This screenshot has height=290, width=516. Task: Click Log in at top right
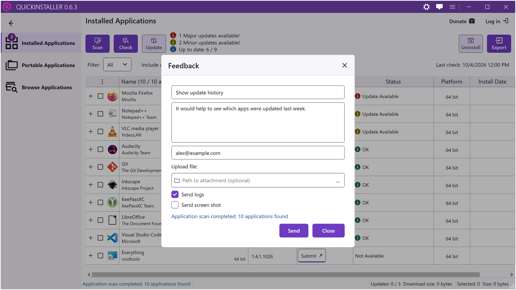(497, 21)
